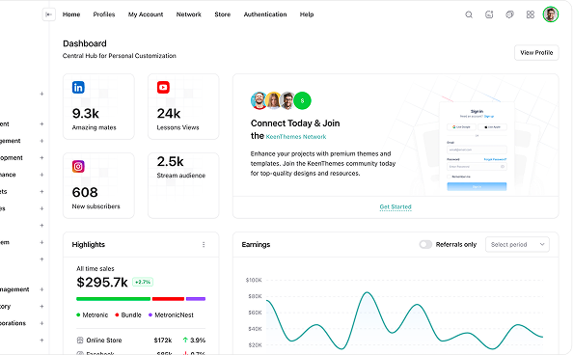Open the notifications icon next to search
This screenshot has width=573, height=355.
(489, 14)
